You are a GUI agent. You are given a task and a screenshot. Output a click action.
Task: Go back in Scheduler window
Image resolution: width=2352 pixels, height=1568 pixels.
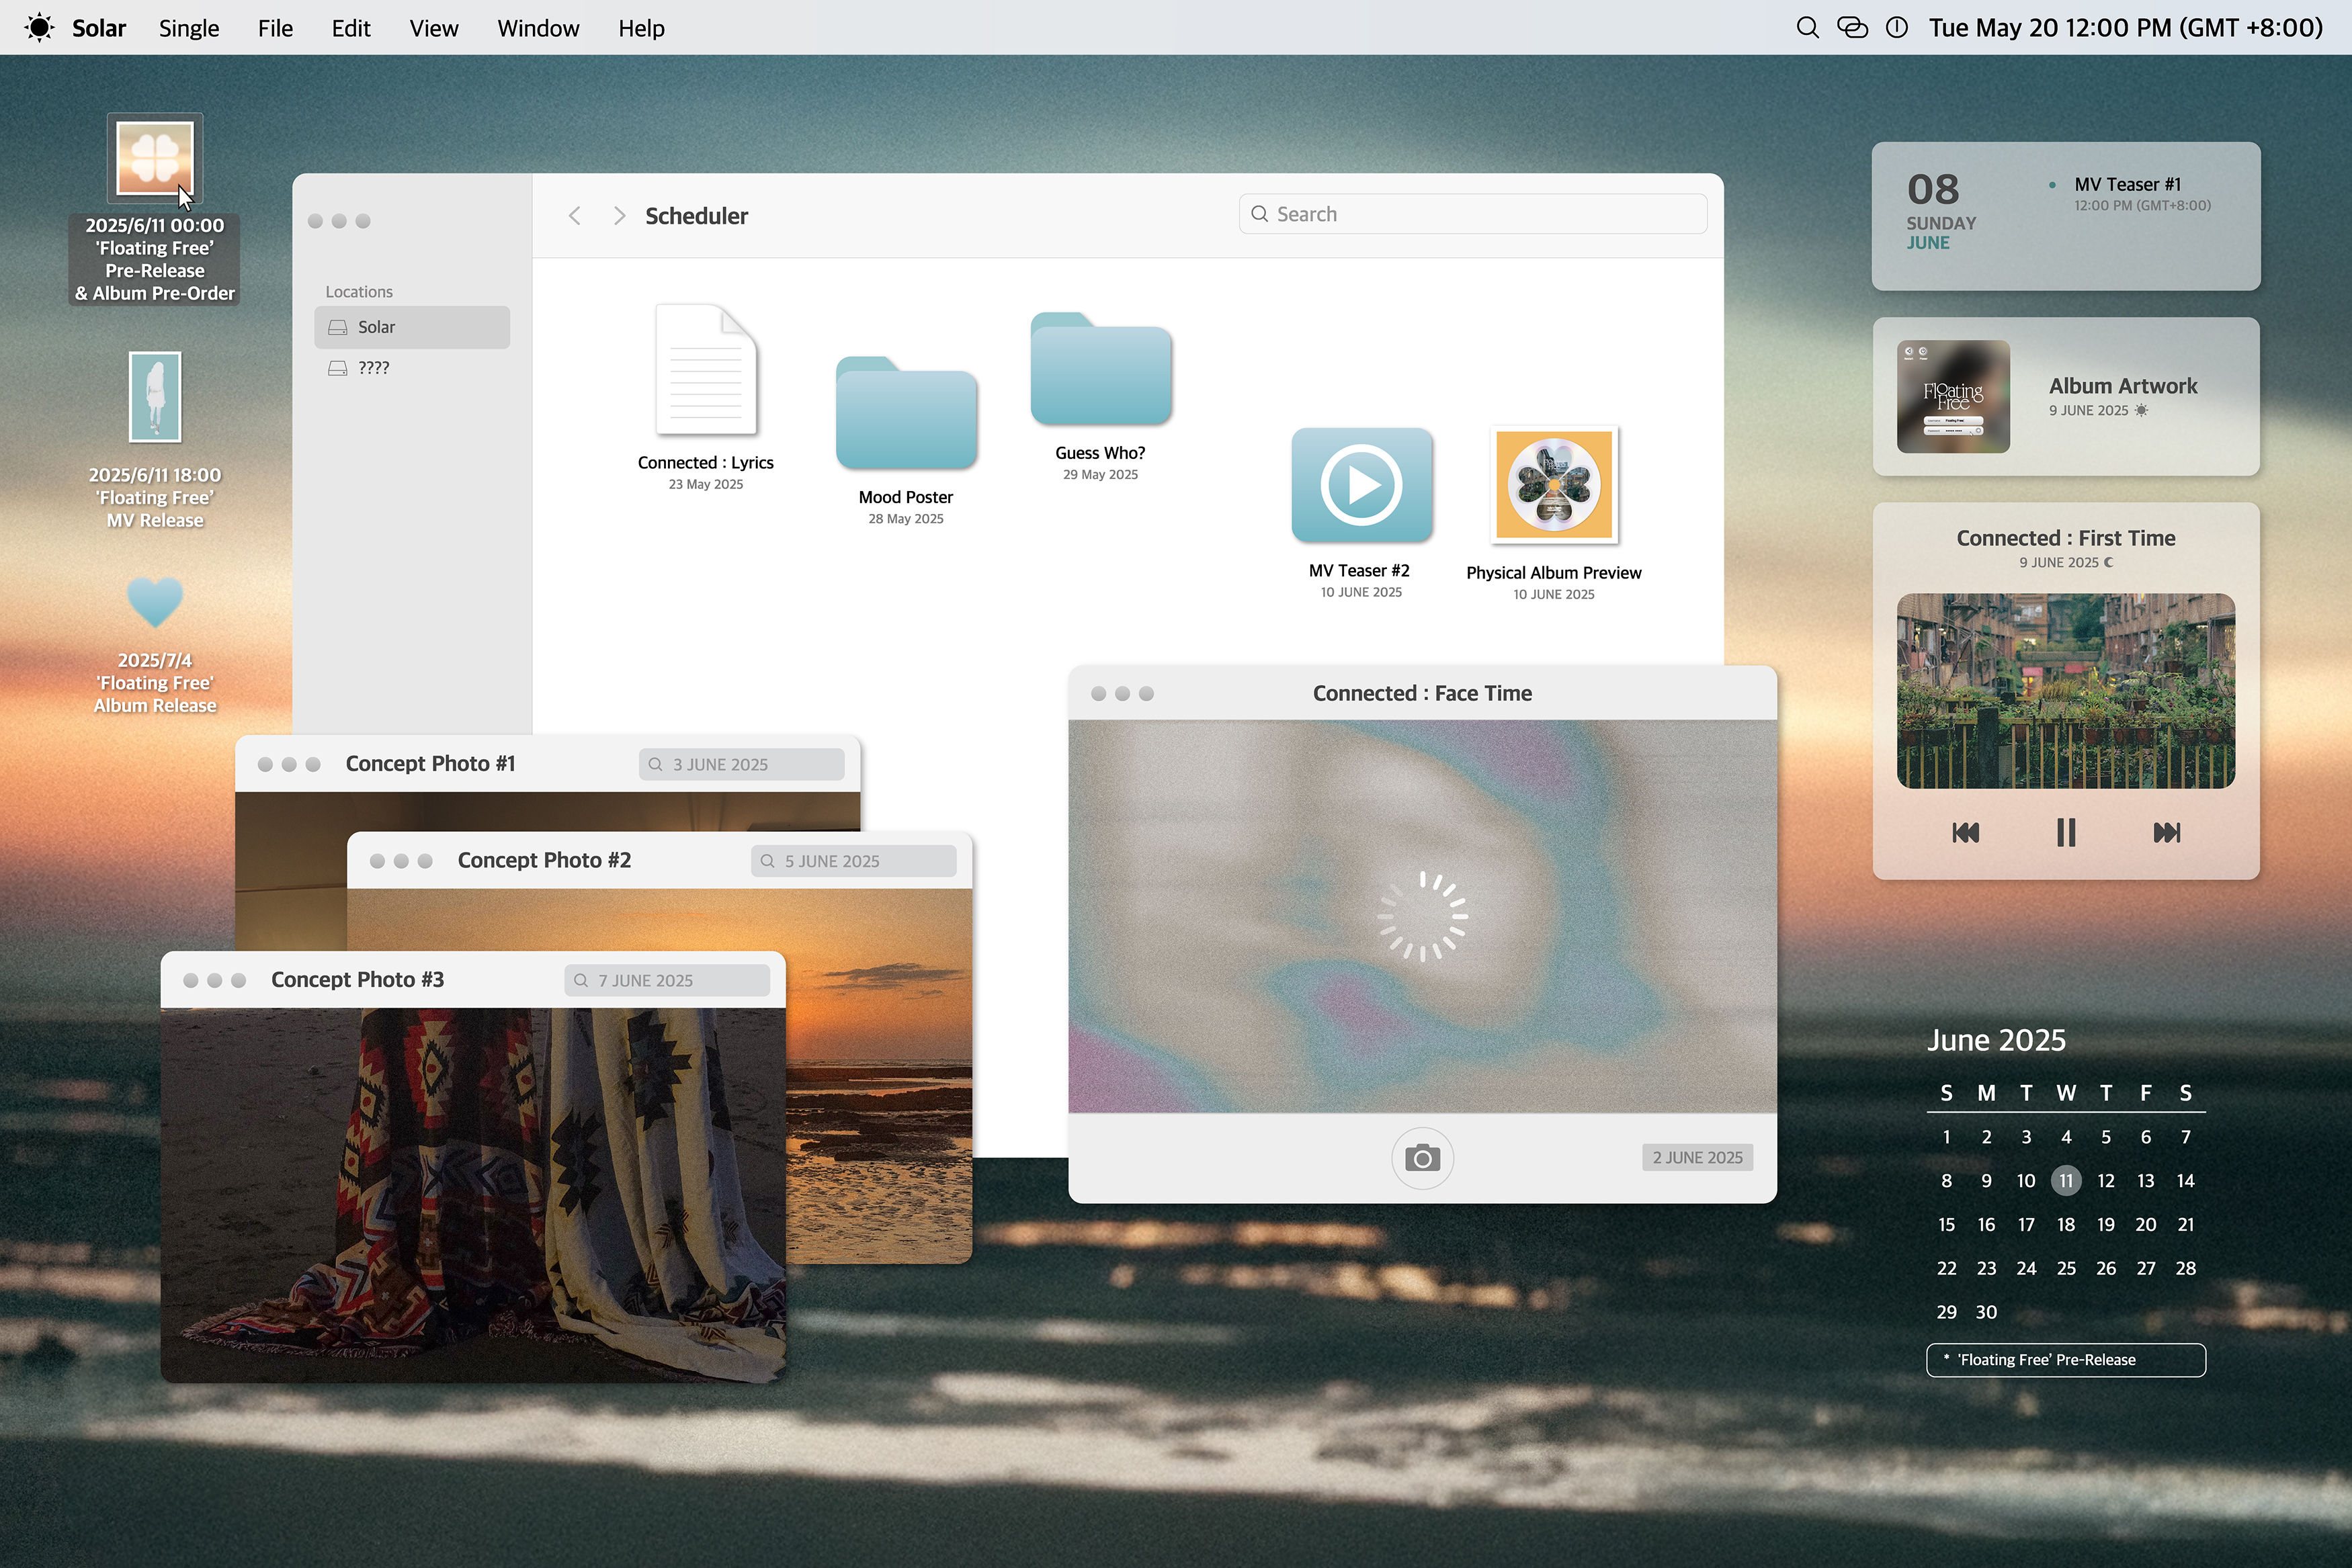click(x=575, y=216)
